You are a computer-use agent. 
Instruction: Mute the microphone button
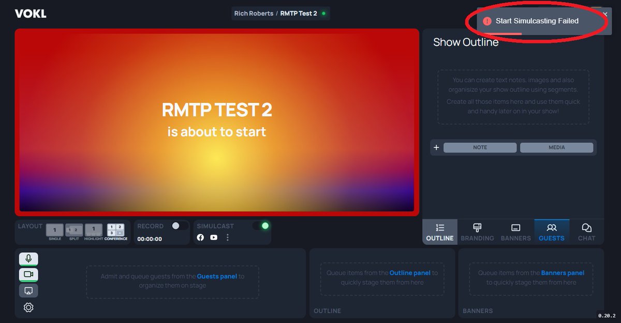[x=28, y=258]
